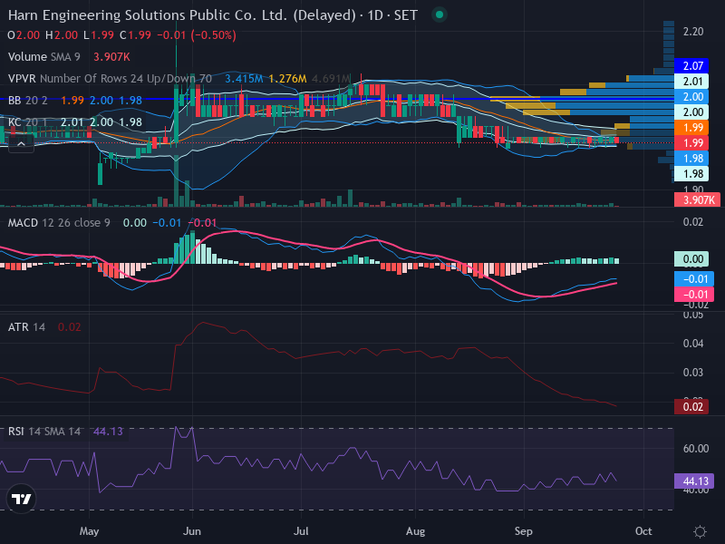Click the red 1.99 current price label
The height and width of the screenshot is (544, 725).
tap(691, 143)
